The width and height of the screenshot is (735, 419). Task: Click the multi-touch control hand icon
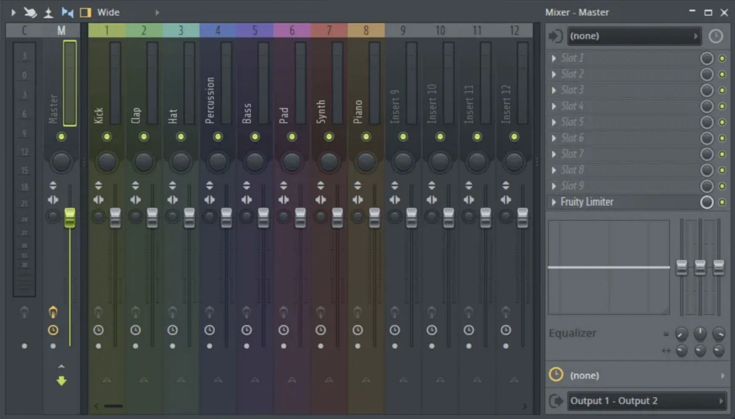coord(30,12)
